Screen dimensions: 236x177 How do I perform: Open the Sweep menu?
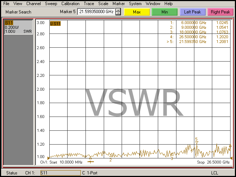[x=51, y=4]
